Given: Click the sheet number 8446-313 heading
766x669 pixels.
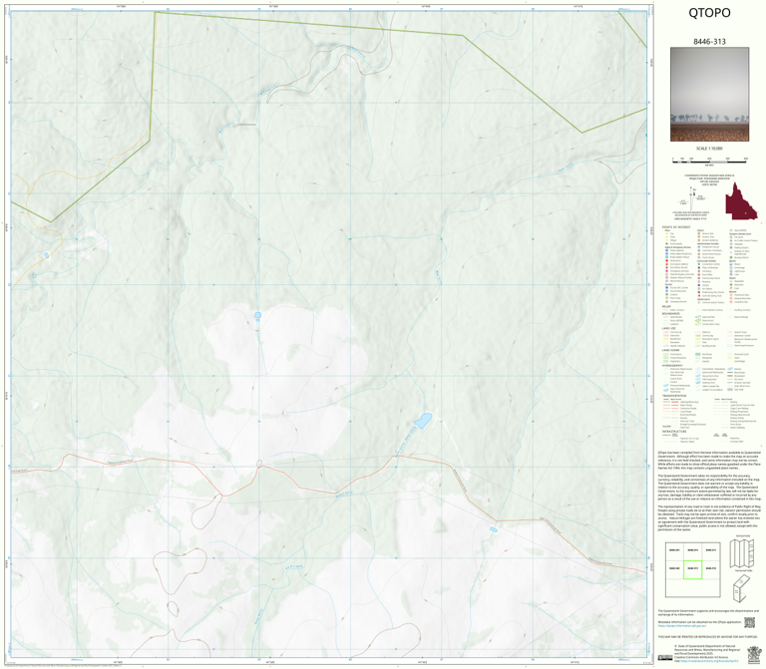Looking at the screenshot, I should 709,42.
